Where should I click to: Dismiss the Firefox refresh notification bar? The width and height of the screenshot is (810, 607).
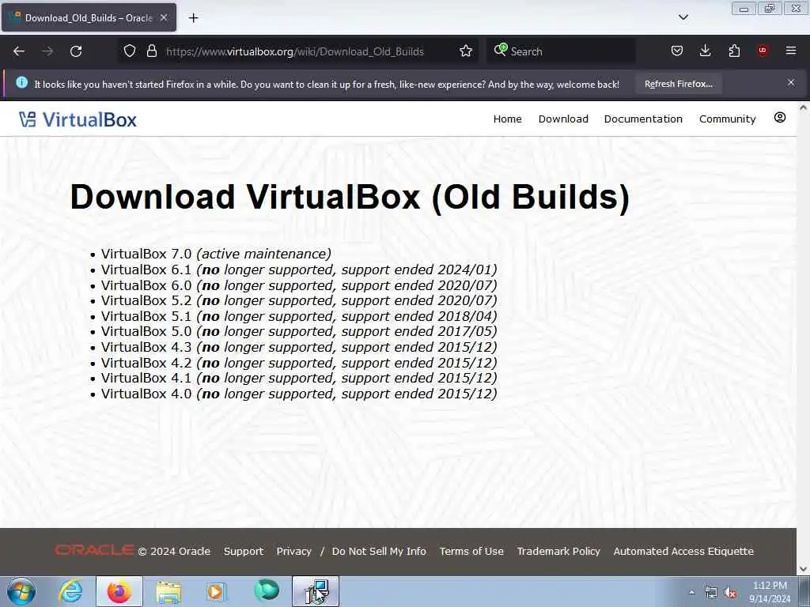point(790,82)
